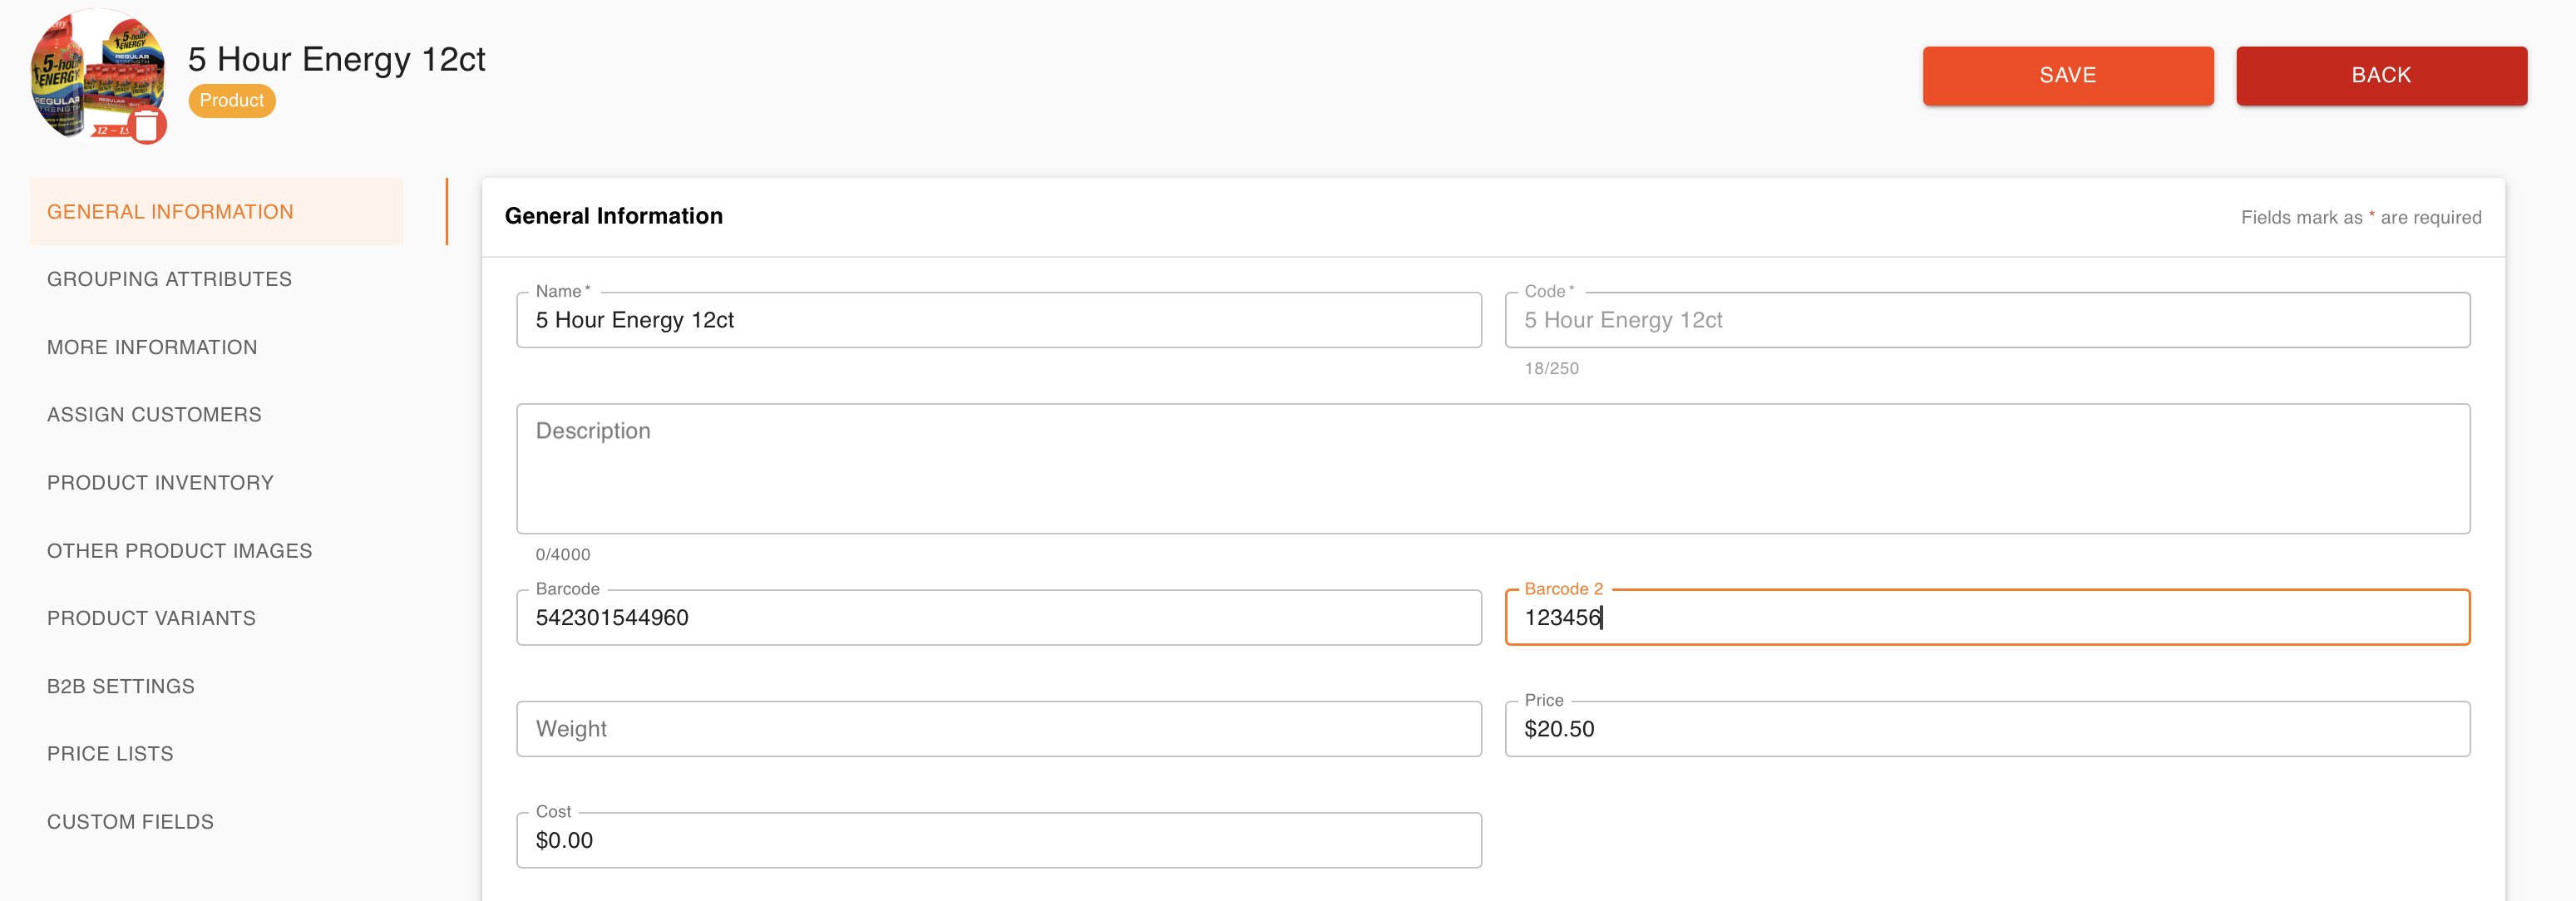Image resolution: width=2576 pixels, height=901 pixels.
Task: Switch to Grouping Attributes section
Action: (169, 279)
